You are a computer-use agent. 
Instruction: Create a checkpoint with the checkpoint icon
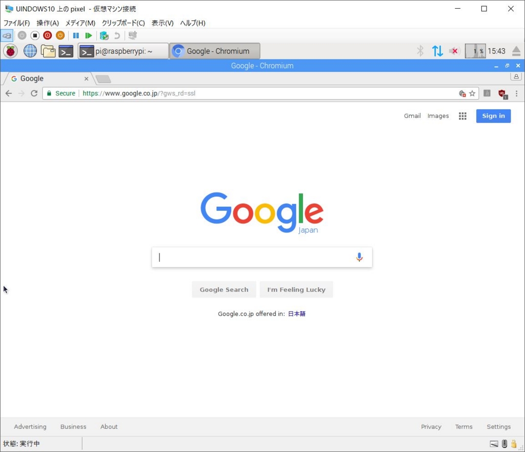point(104,35)
